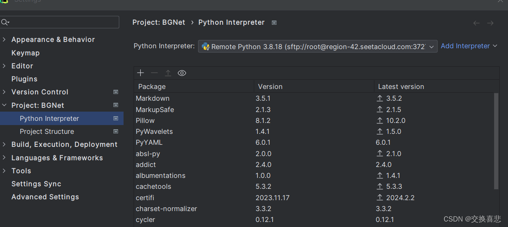
Task: Click the package list vertical scrollbar
Action: (496, 141)
